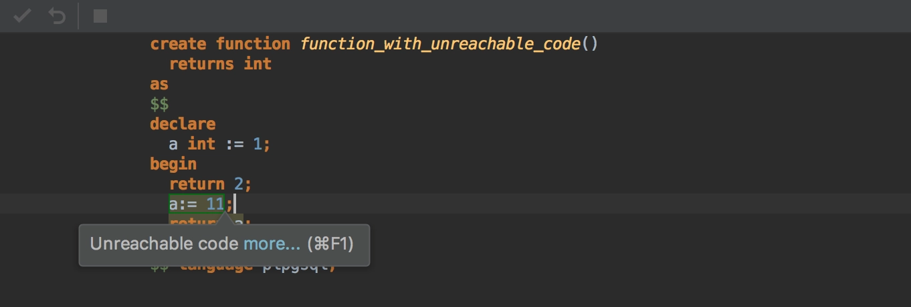This screenshot has height=307, width=911.
Task: Click the ⌘F1 shortcut hint in tooltip
Action: [330, 244]
